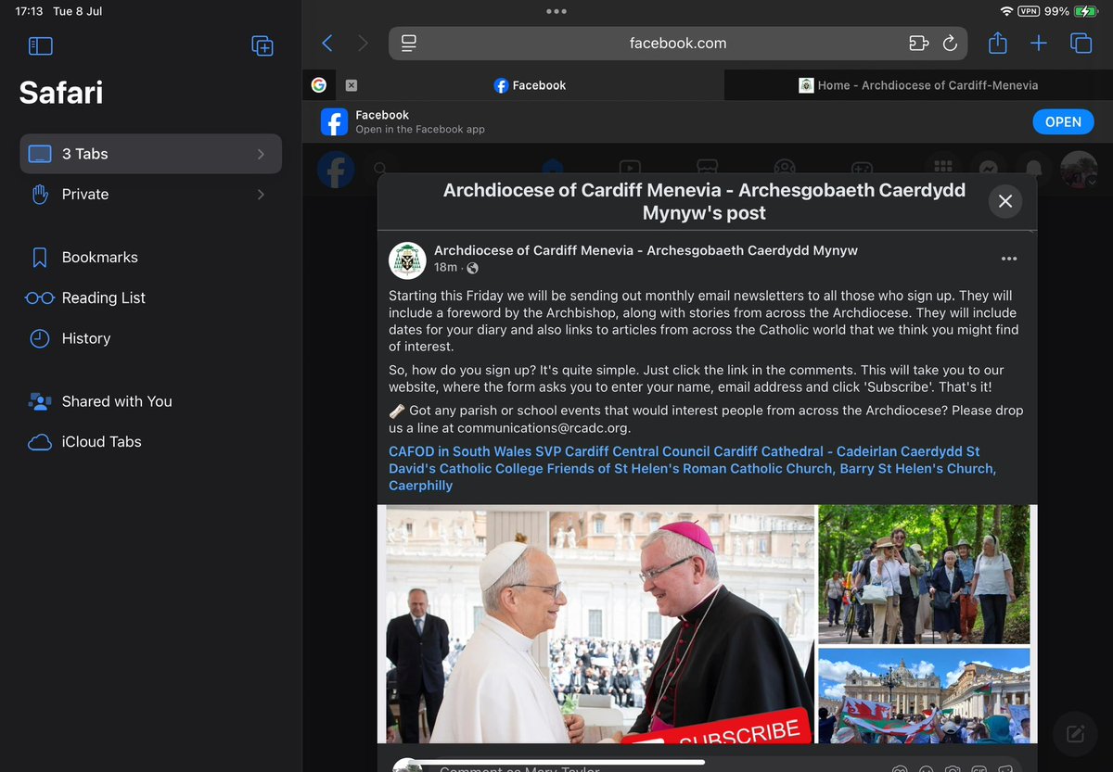Image resolution: width=1113 pixels, height=772 pixels.
Task: Click the post dialog title heading
Action: pyautogui.click(x=704, y=201)
